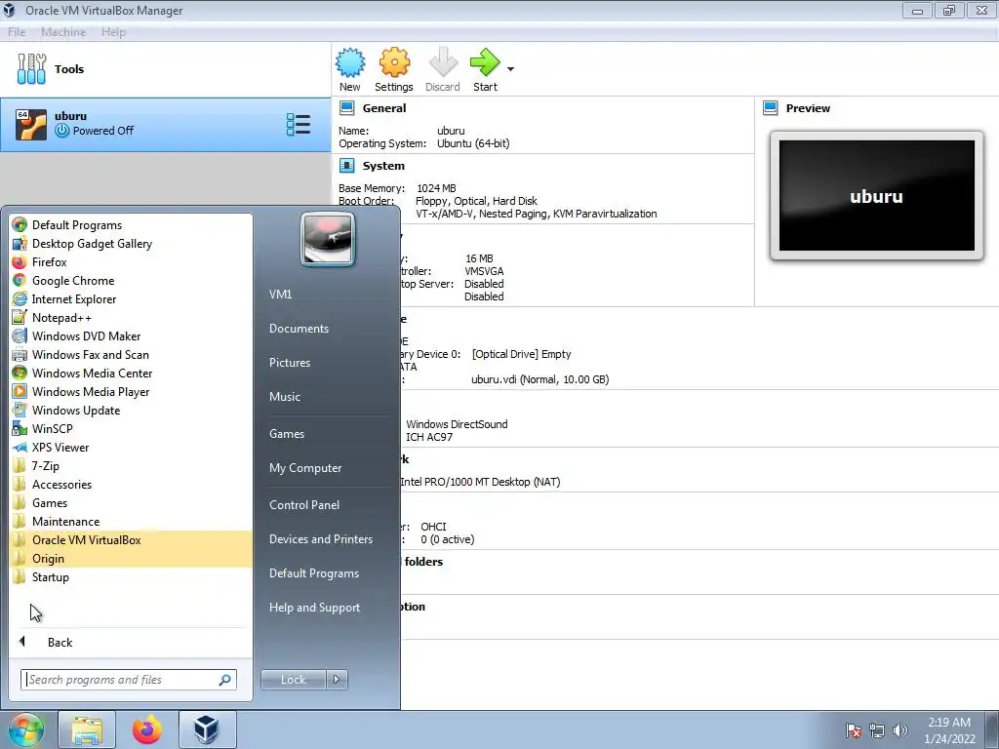Click the Windows Start orb
The height and width of the screenshot is (749, 999).
click(x=26, y=729)
